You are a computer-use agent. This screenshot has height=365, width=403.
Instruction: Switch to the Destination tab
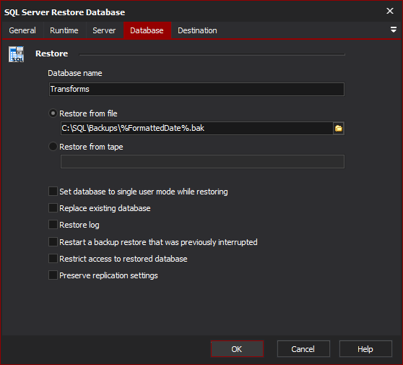pos(197,30)
